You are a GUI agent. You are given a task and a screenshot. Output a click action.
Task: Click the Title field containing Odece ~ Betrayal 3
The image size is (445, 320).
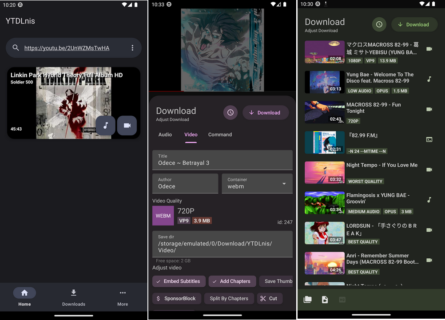click(222, 160)
